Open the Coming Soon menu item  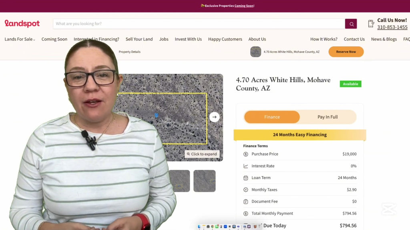tap(54, 39)
